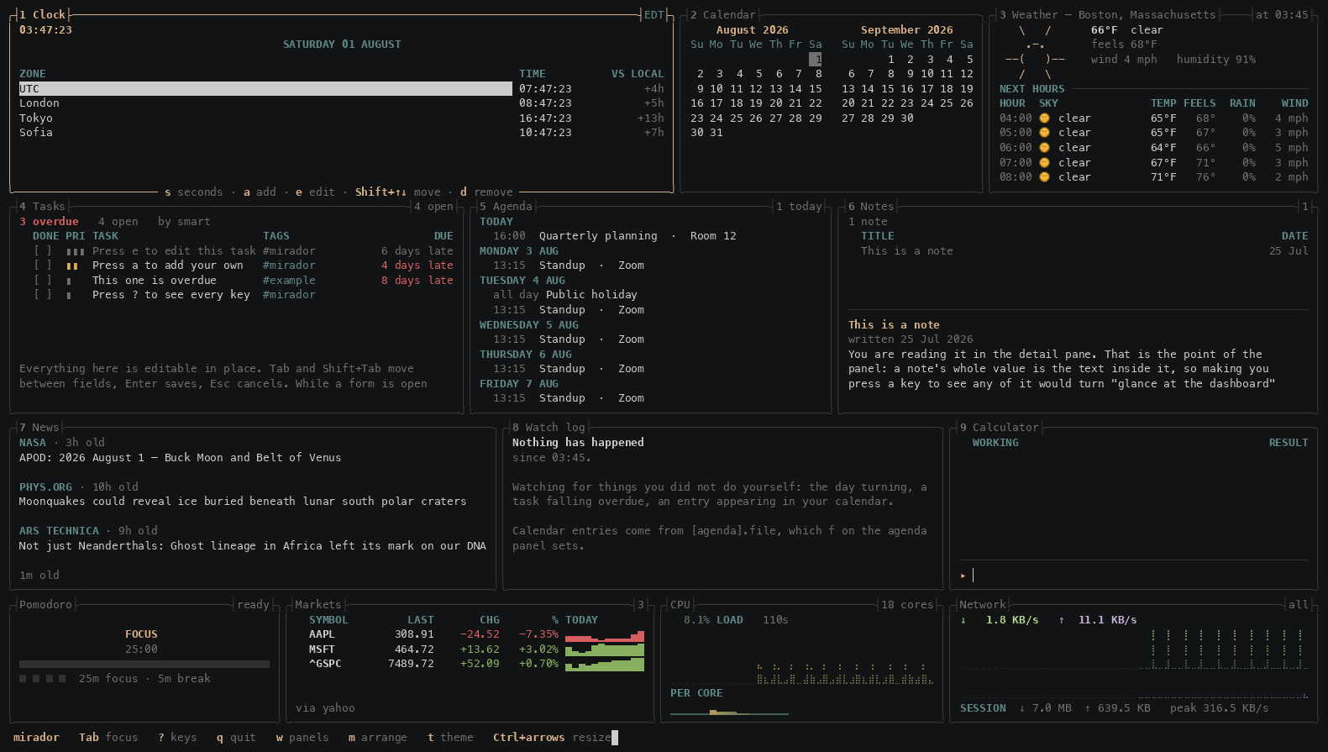The height and width of the screenshot is (752, 1328).
Task: Click priority marker of 'Press ? to see' task
Action: coord(69,296)
